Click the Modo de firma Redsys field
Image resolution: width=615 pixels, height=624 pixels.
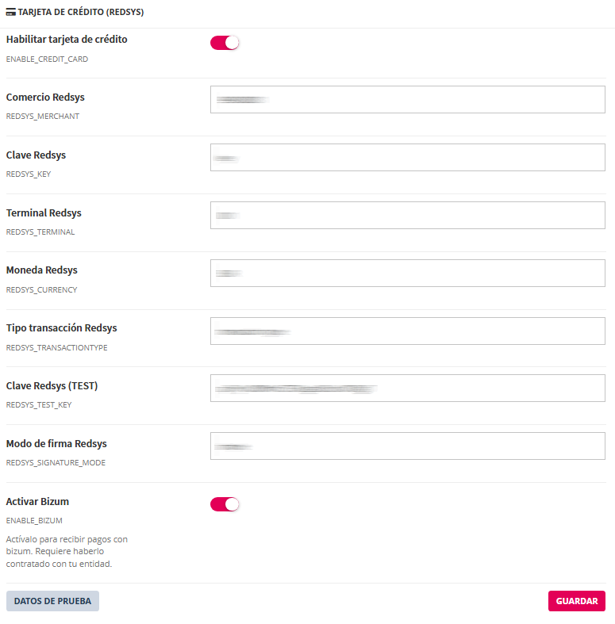click(407, 446)
